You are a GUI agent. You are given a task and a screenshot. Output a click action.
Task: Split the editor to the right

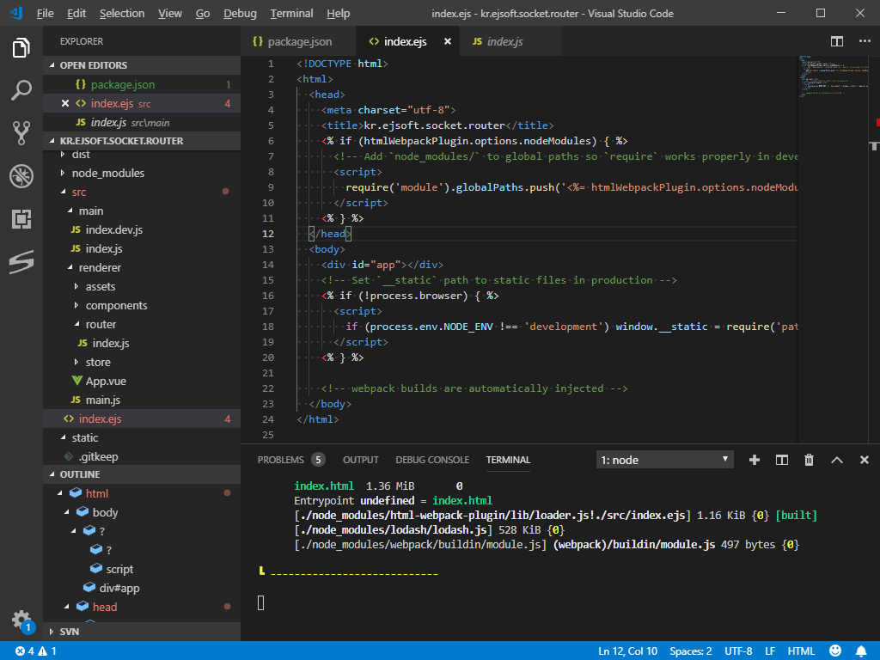(x=837, y=41)
